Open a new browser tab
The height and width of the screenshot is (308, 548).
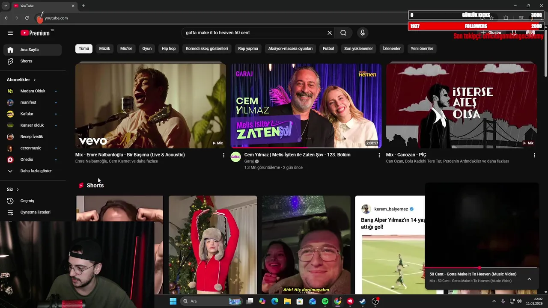[83, 6]
